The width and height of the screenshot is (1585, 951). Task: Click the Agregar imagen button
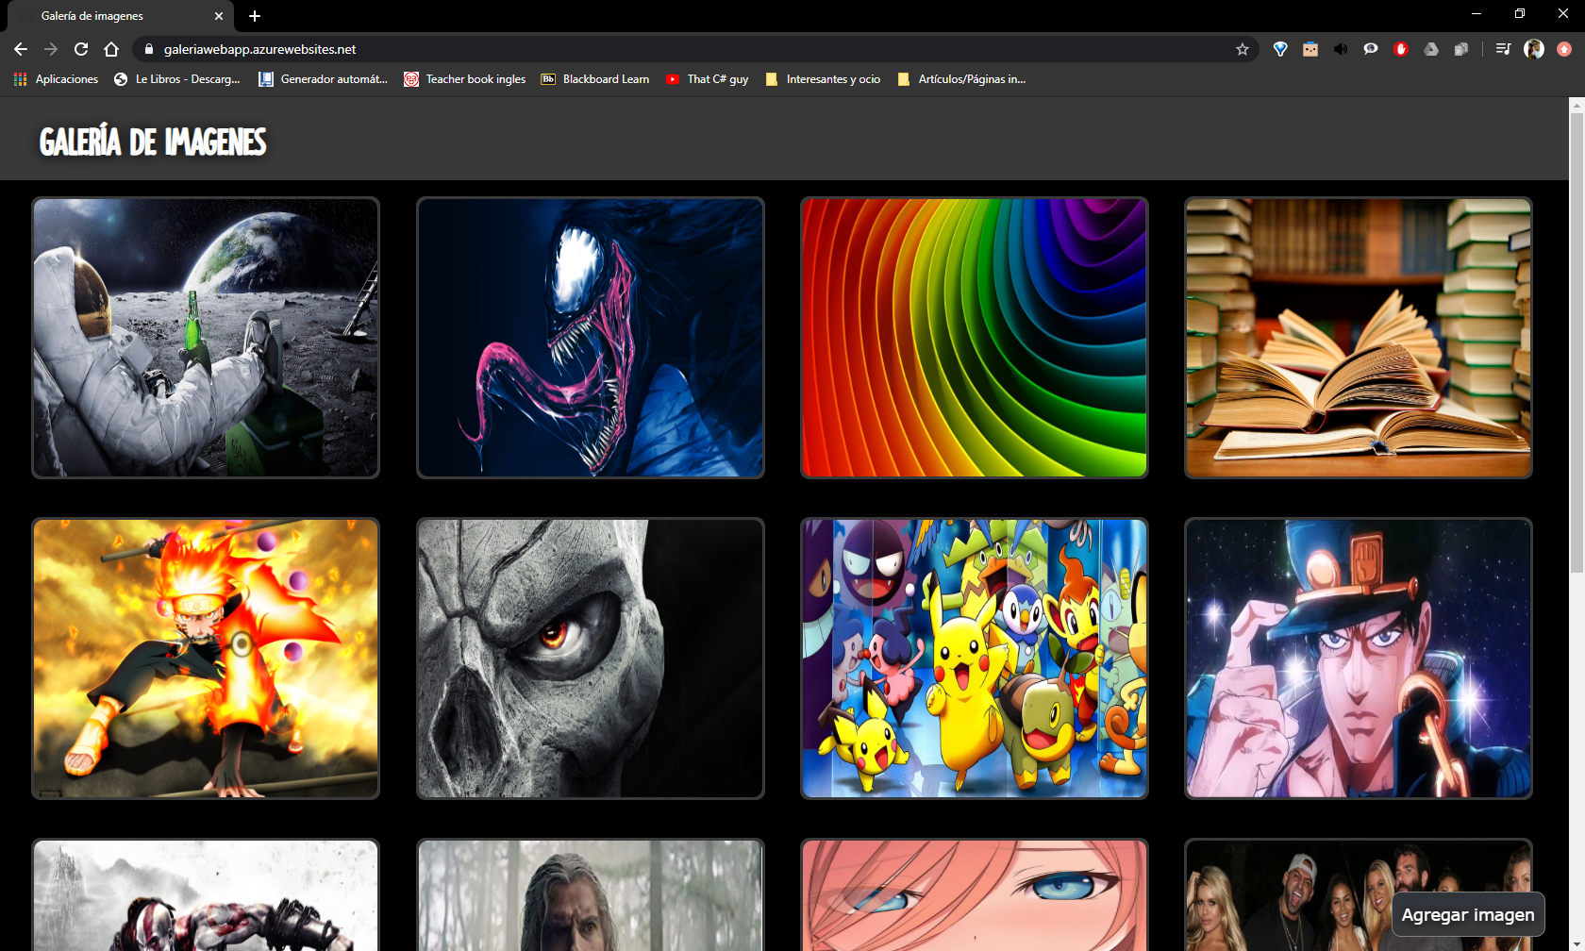point(1468,914)
